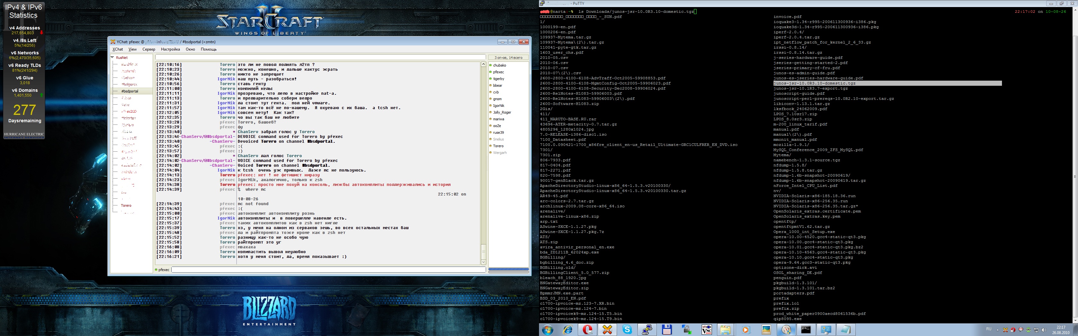
Task: Click the RU language indicator
Action: pos(989,329)
